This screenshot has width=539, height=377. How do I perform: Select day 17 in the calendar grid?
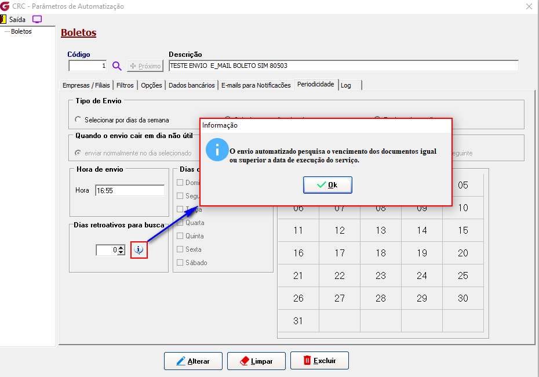click(x=340, y=253)
